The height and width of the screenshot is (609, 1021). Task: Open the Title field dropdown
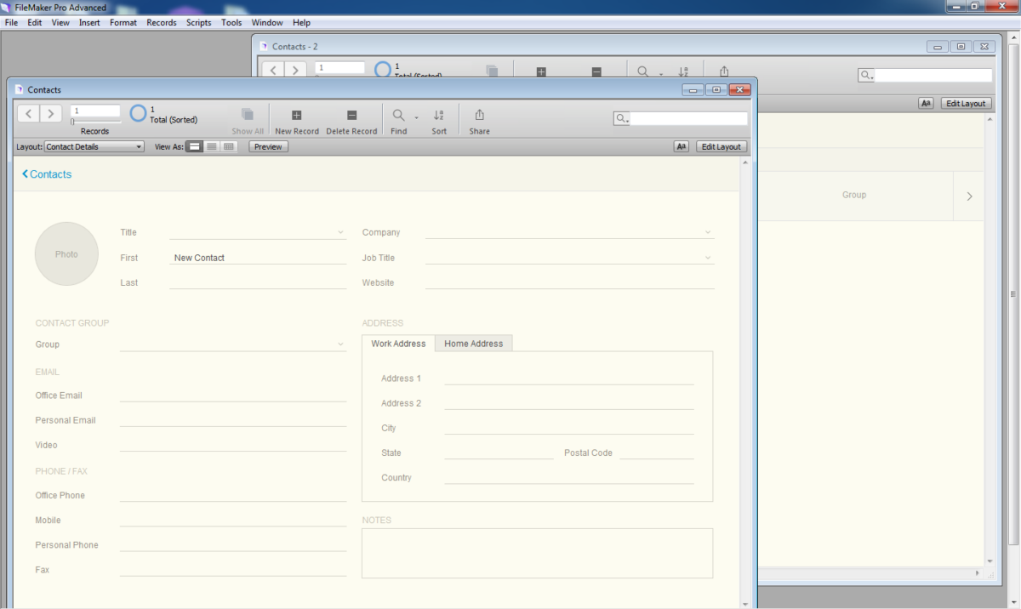point(339,231)
